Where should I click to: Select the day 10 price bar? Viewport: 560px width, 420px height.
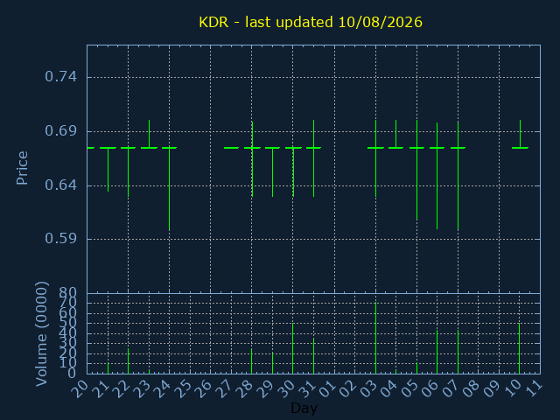point(520,134)
